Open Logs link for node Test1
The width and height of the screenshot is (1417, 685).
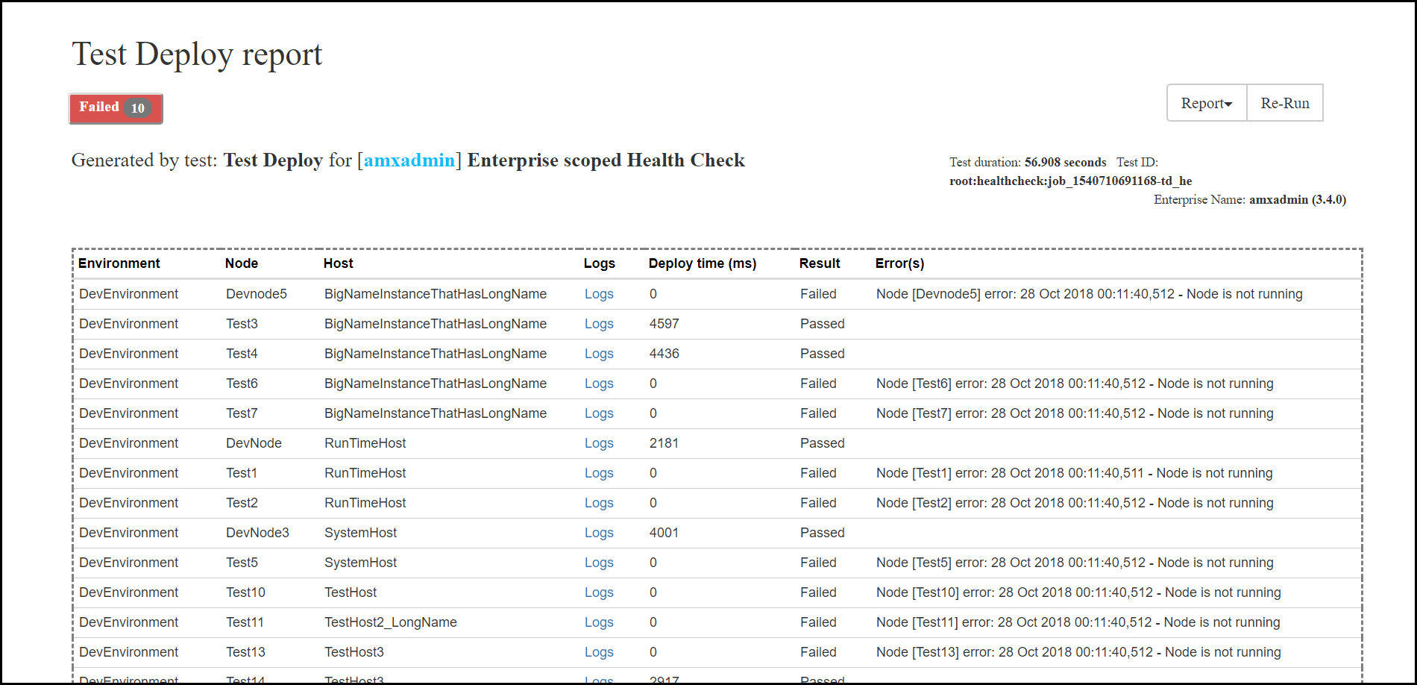pyautogui.click(x=599, y=473)
